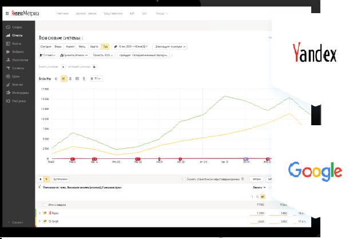
Task: Select the pie chart view icon beside Визиты
Action: pyautogui.click(x=56, y=78)
